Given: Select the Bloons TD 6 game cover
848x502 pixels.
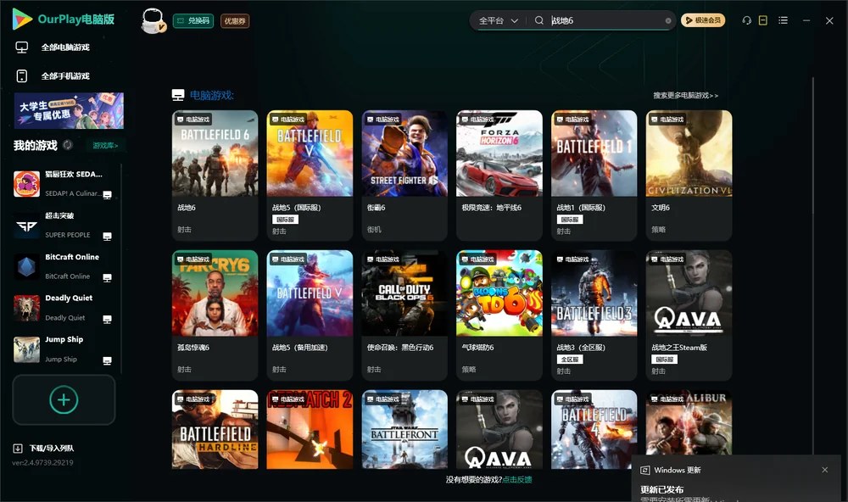Looking at the screenshot, I should 499,293.
